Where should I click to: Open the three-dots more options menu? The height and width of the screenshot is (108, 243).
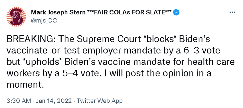(232, 12)
